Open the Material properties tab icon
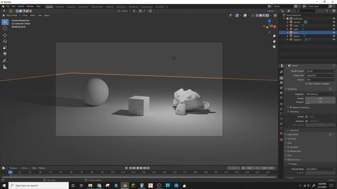Image resolution: width=337 pixels, height=189 pixels. click(x=281, y=133)
